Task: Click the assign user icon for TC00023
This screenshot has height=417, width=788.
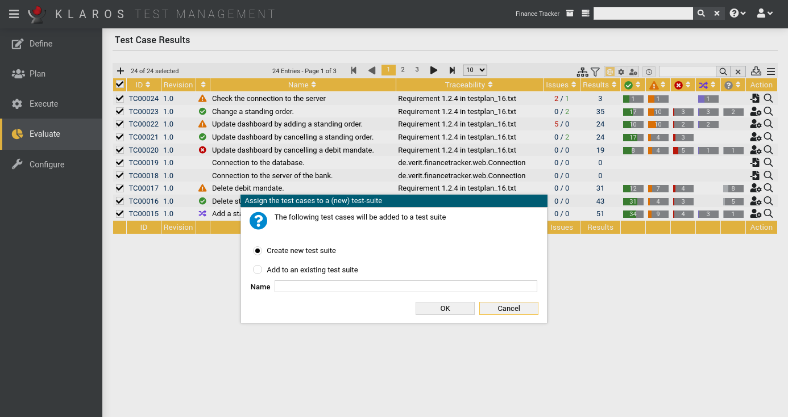Action: 754,111
